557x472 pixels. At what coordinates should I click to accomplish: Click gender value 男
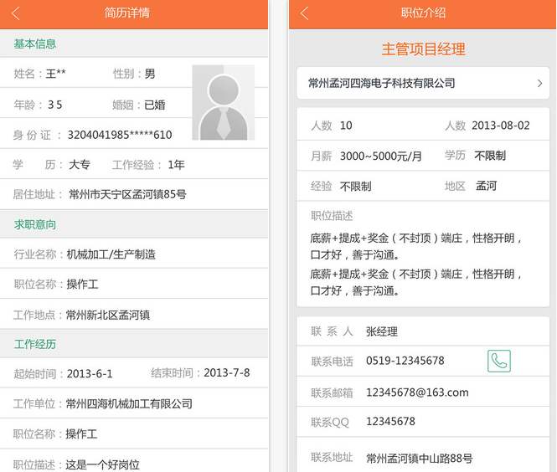[x=150, y=74]
